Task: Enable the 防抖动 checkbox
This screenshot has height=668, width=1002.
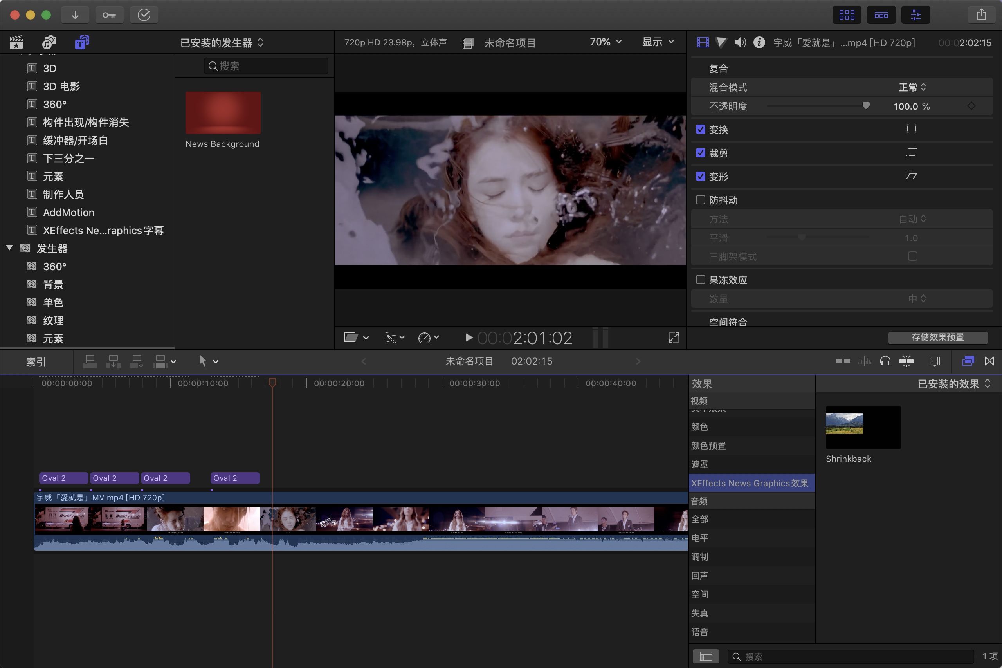Action: click(701, 199)
